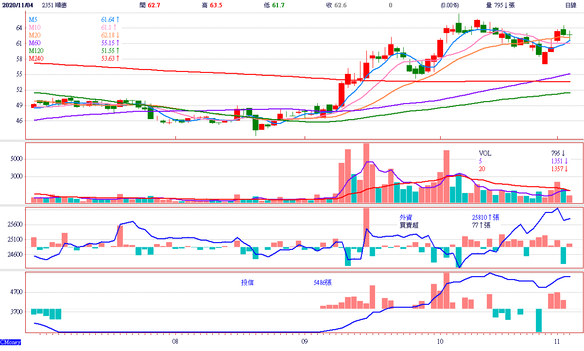Click the 日線 timeframe label

pos(571,5)
